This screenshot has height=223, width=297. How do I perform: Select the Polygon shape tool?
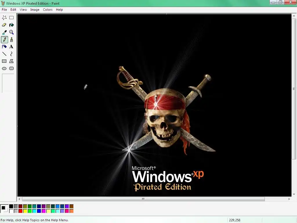pos(12,61)
